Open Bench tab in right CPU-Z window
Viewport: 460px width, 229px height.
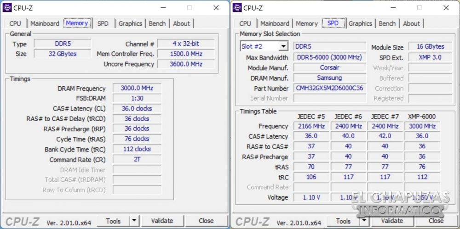point(387,23)
